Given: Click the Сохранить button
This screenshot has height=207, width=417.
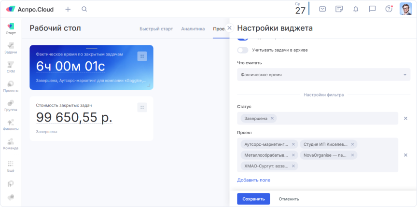Looking at the screenshot, I should tap(253, 199).
